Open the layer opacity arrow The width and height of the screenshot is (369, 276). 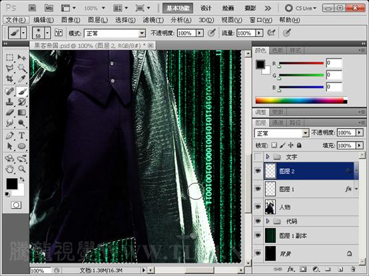point(360,133)
